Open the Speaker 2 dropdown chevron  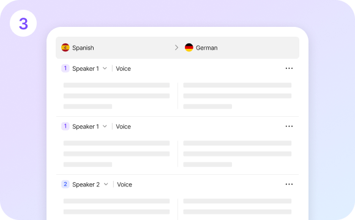[x=106, y=185]
